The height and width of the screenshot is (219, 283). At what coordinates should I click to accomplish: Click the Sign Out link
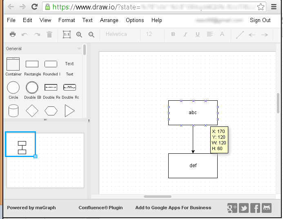[x=260, y=20]
